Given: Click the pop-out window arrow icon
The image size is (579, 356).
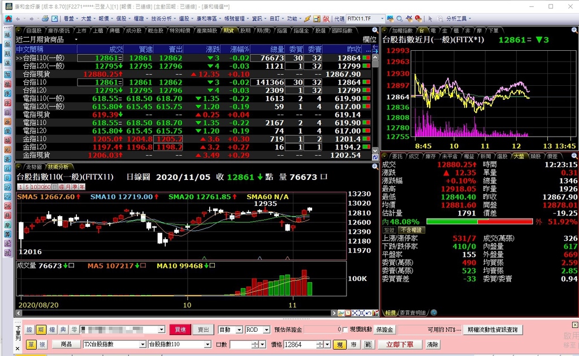Looking at the screenshot, I should [54, 19].
